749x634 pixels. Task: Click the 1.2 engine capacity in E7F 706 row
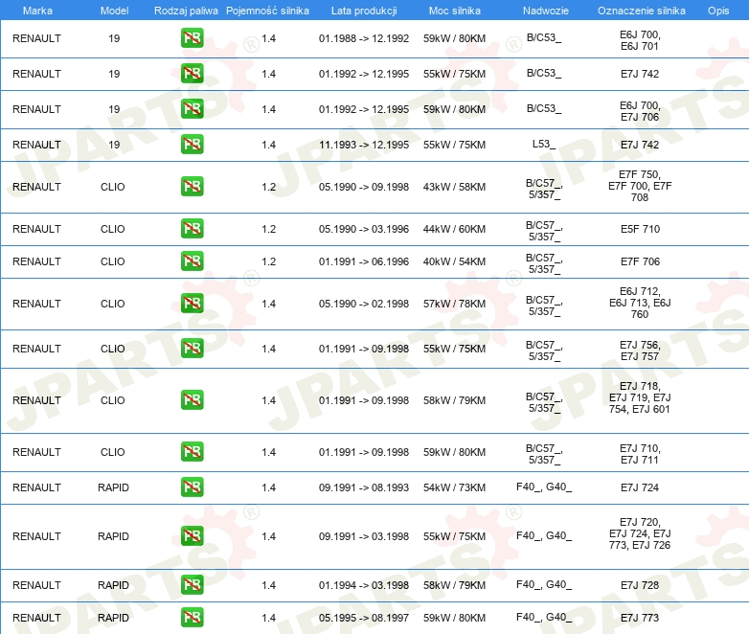point(268,261)
